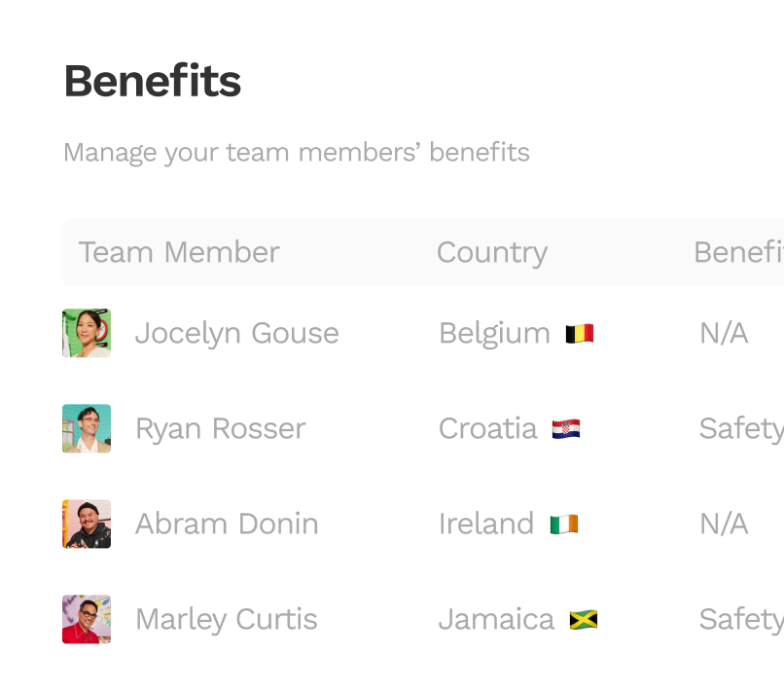
Task: Click Abram Donin's avatar photo
Action: pos(87,524)
